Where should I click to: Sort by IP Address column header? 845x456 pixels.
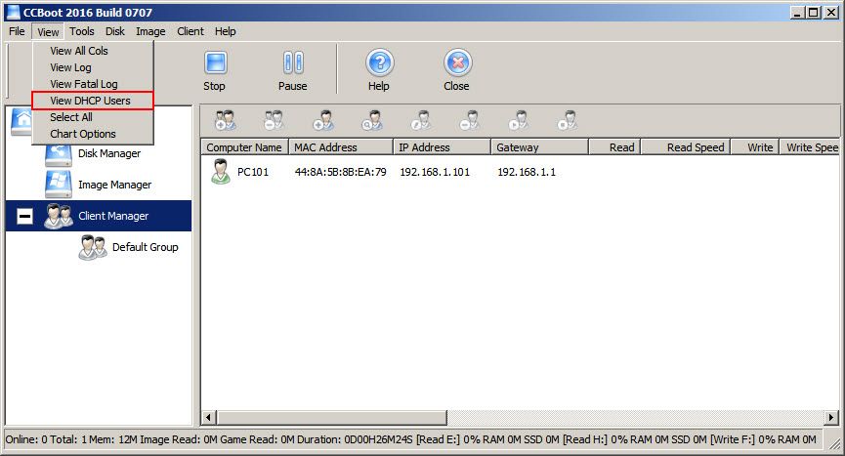[442, 147]
